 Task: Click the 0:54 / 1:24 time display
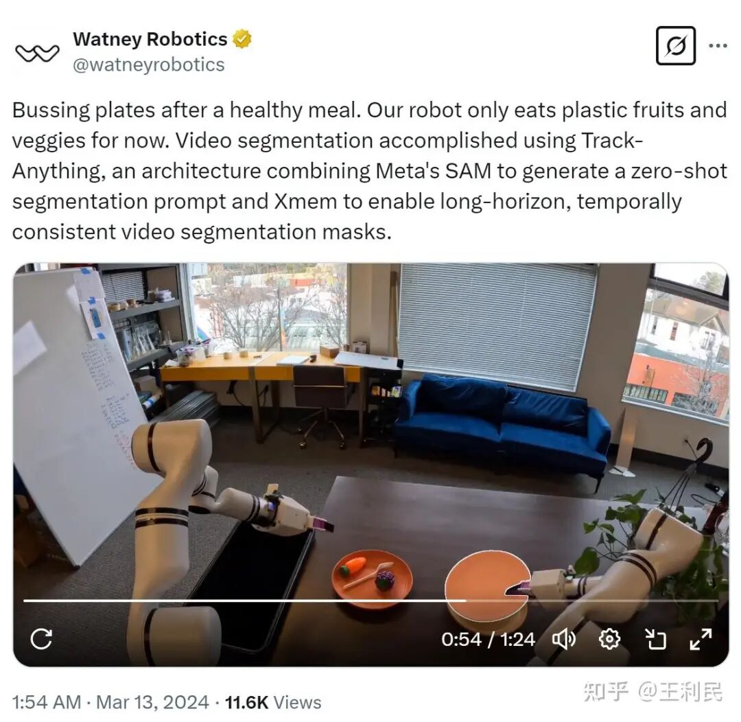click(x=489, y=639)
